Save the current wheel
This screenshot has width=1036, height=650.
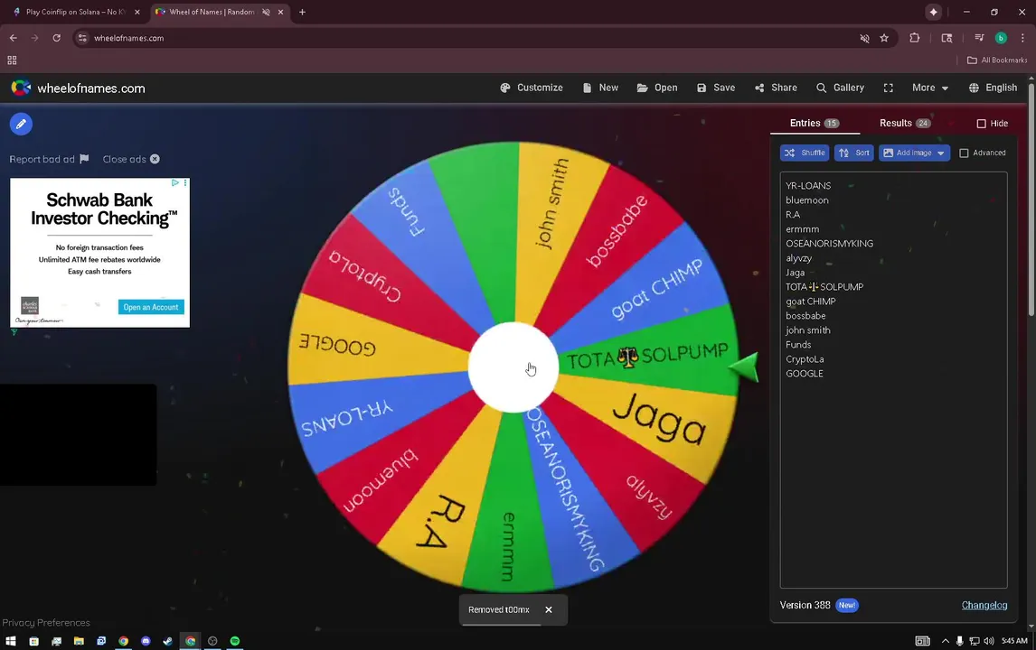[716, 88]
